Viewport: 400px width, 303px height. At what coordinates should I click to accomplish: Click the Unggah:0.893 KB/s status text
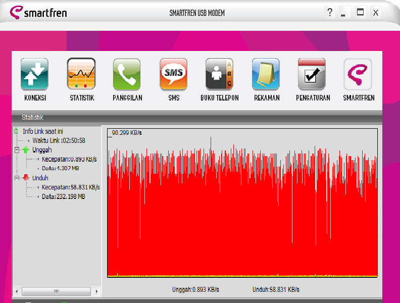click(195, 290)
